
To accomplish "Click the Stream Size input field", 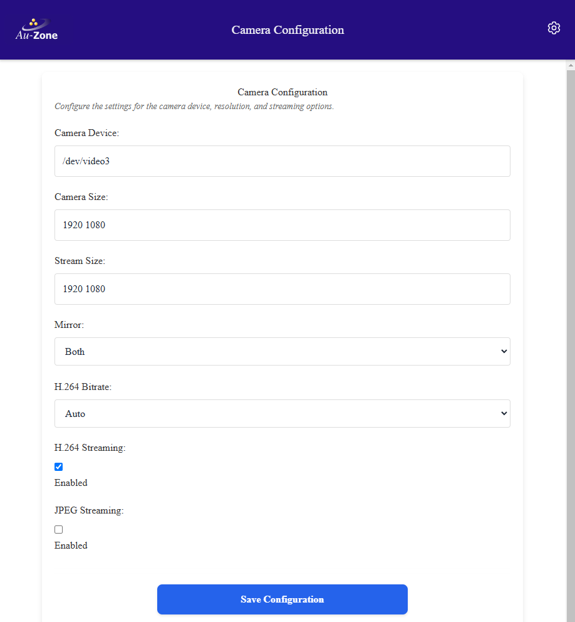I will pyautogui.click(x=282, y=289).
